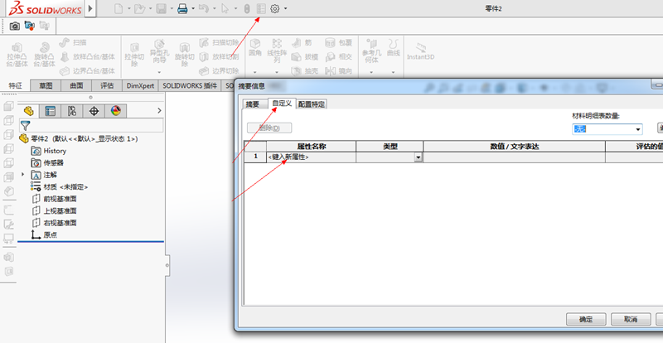Expand 注解 folder arrow

click(23, 174)
